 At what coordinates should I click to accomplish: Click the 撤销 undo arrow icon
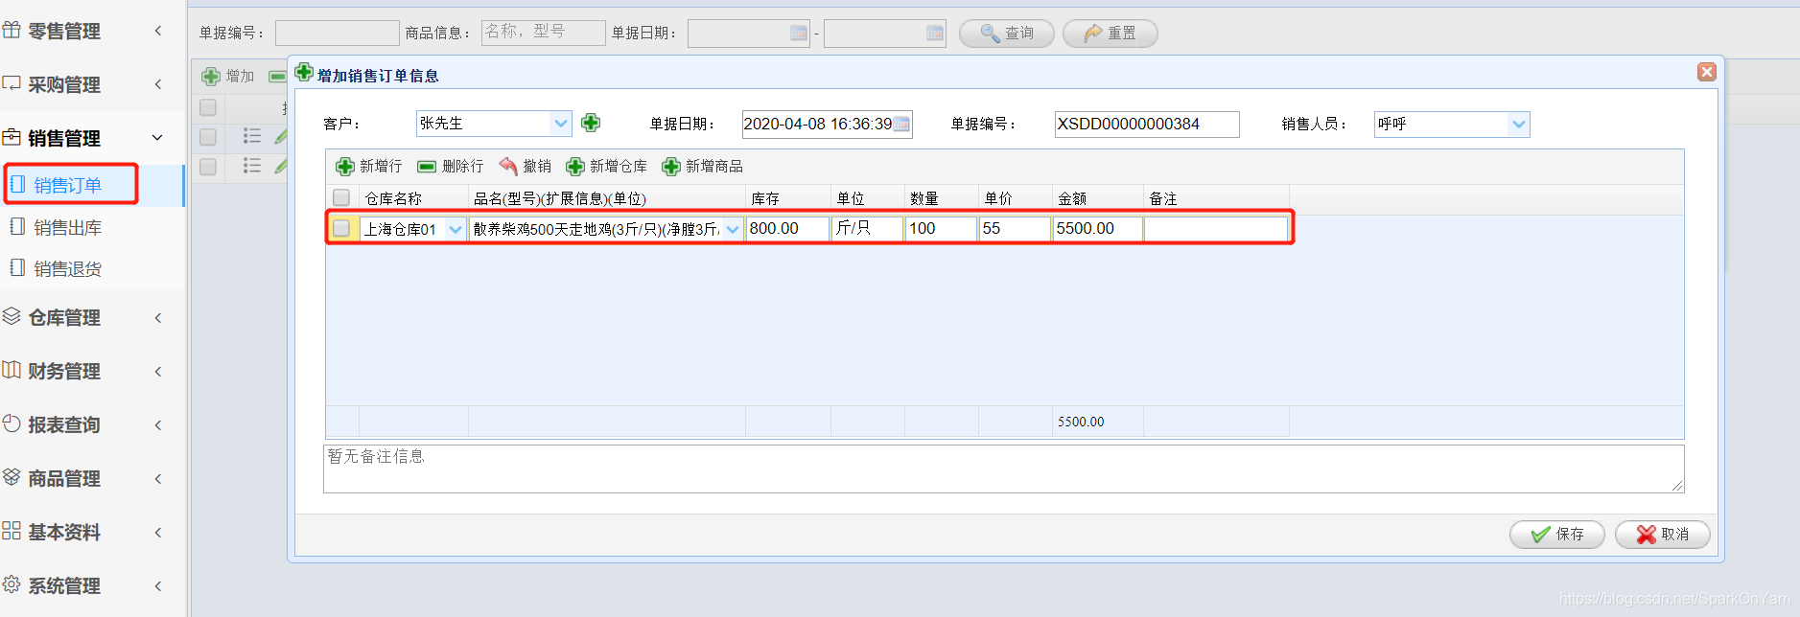pyautogui.click(x=508, y=167)
